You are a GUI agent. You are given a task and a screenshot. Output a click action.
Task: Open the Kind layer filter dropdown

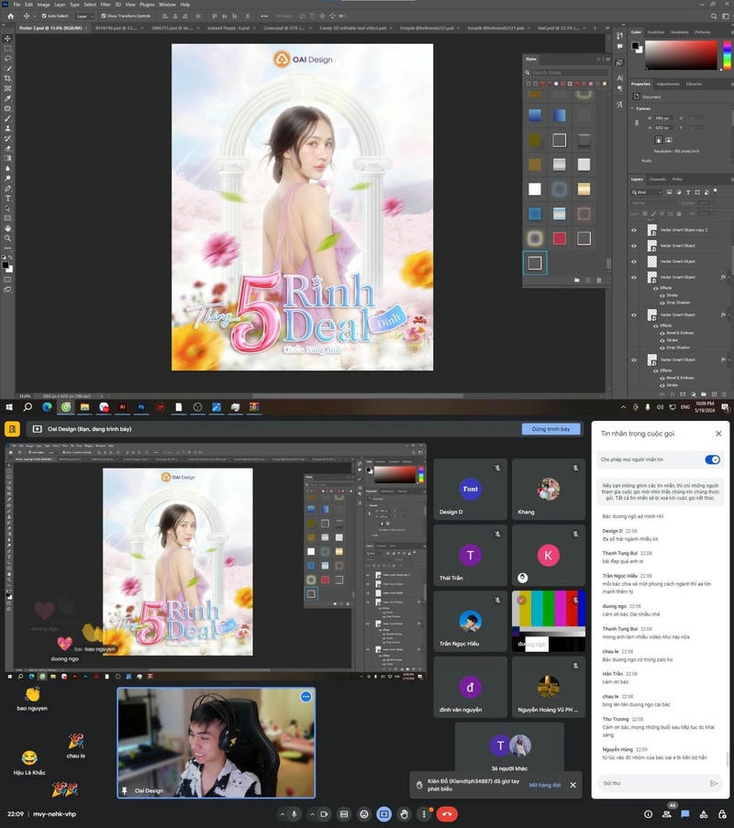(646, 192)
